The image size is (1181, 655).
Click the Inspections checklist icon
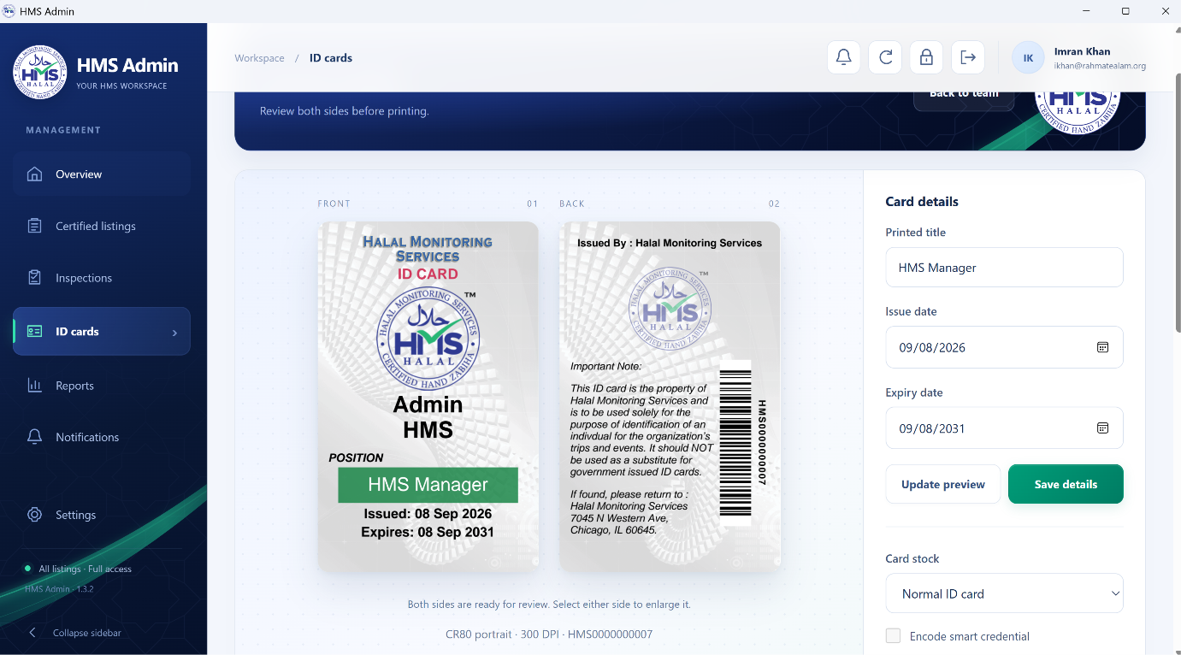(x=34, y=278)
